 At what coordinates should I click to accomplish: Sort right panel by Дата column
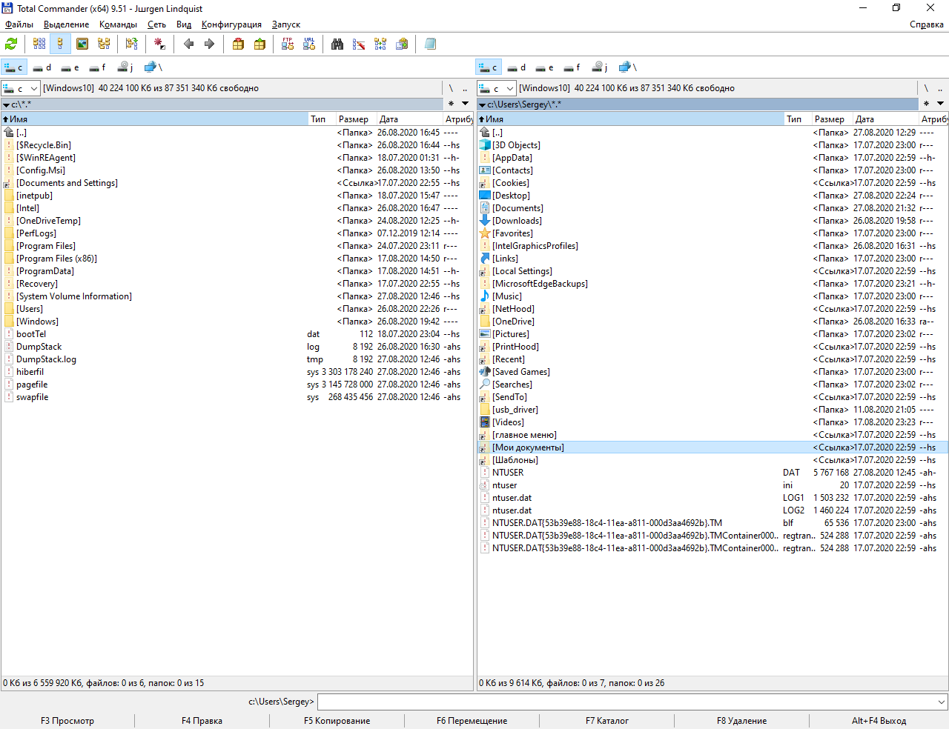[x=885, y=119]
